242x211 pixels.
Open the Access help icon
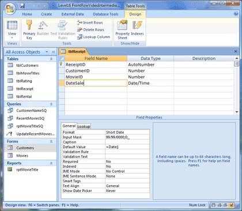(x=236, y=14)
